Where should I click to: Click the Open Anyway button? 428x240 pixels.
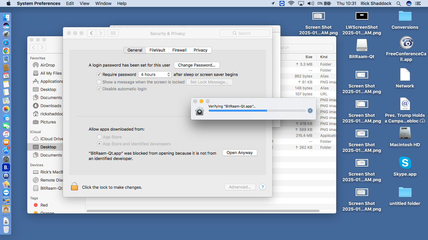coord(240,152)
